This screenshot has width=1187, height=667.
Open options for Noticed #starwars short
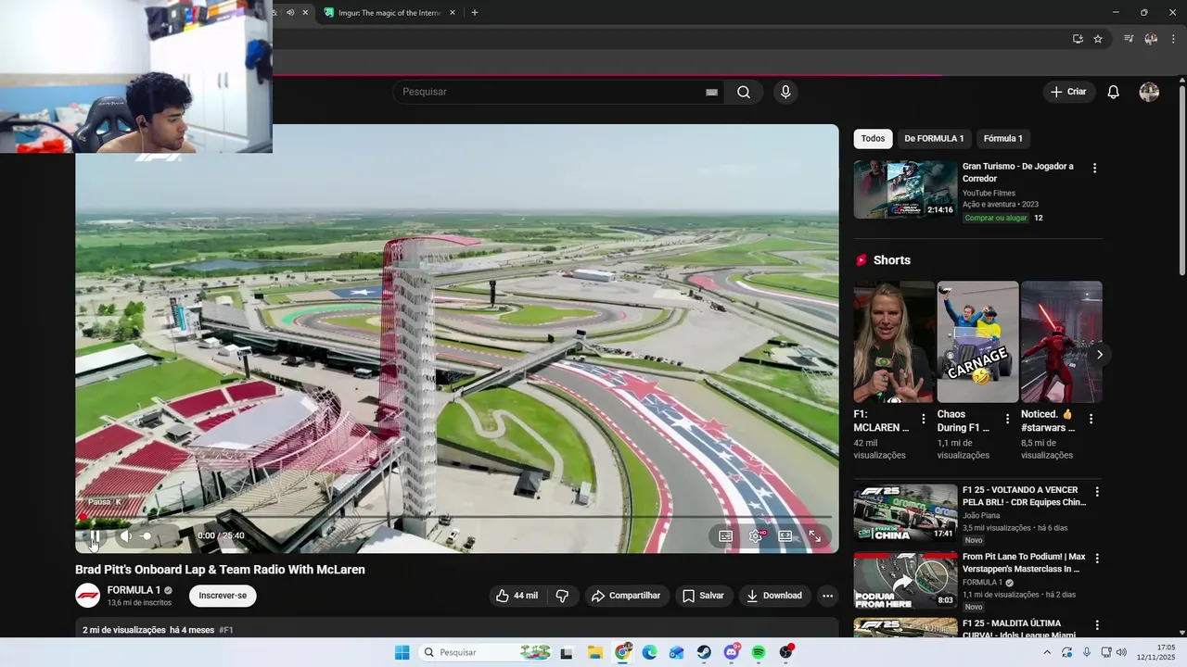coord(1091,419)
